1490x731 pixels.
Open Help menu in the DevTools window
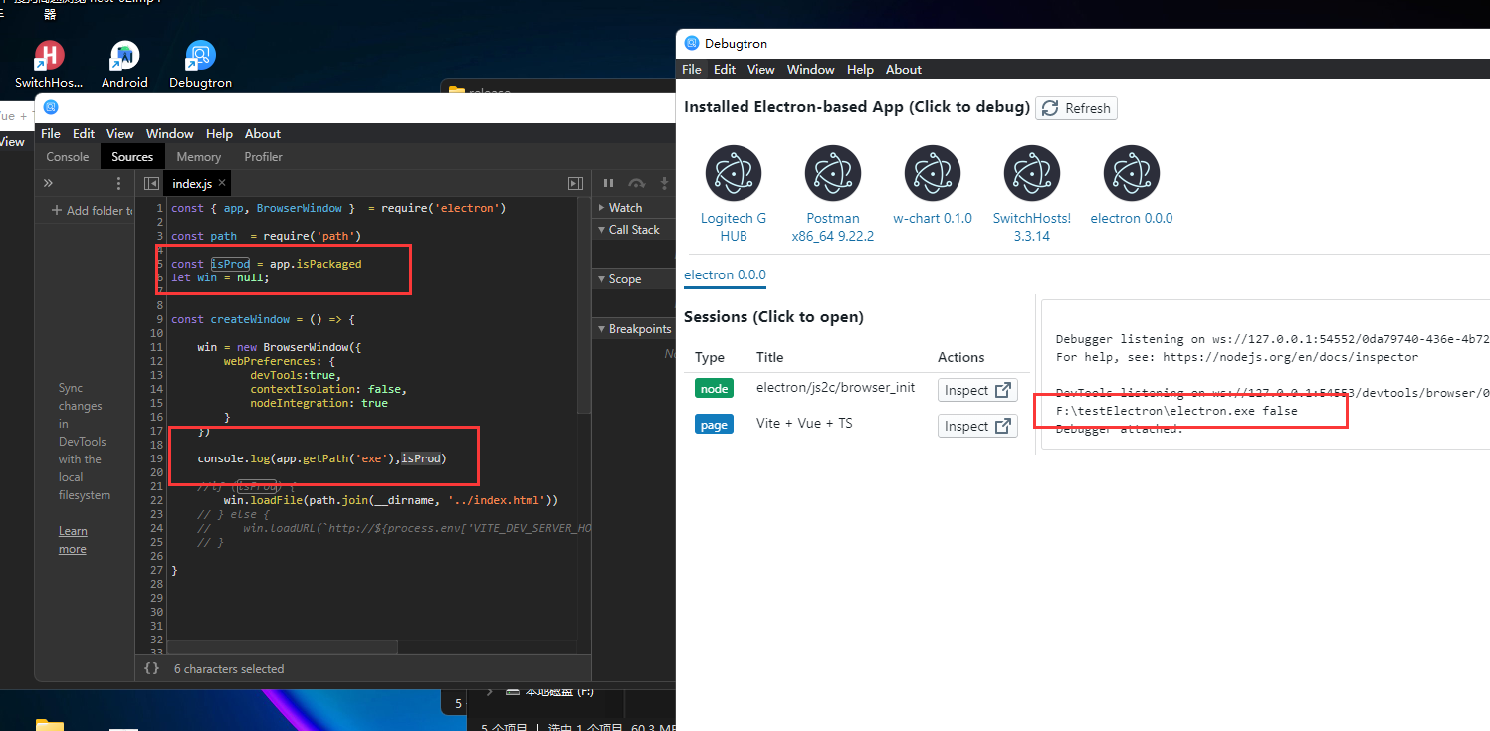coord(219,133)
